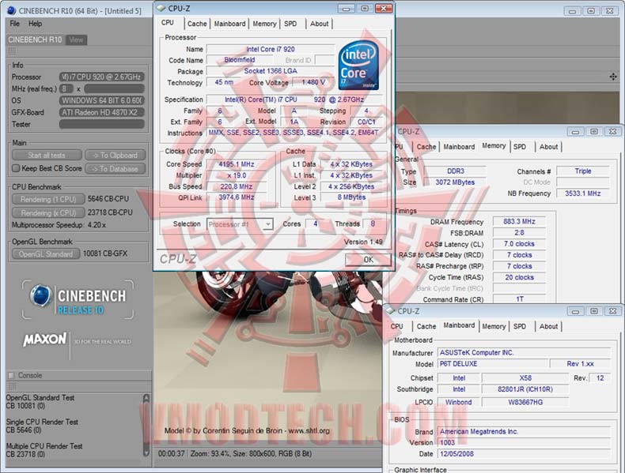This screenshot has width=625, height=473.
Task: Click the CPU-Z icon in Mainboard window title
Action: point(391,311)
